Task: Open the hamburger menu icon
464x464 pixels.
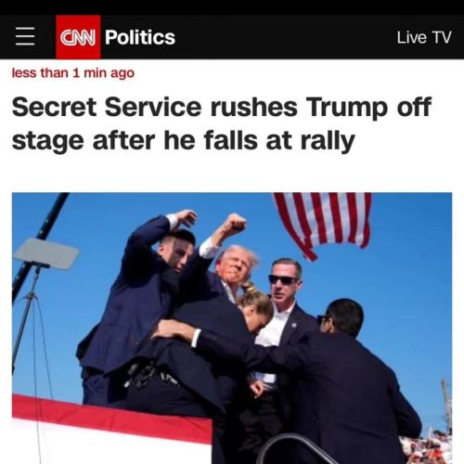Action: (x=25, y=36)
